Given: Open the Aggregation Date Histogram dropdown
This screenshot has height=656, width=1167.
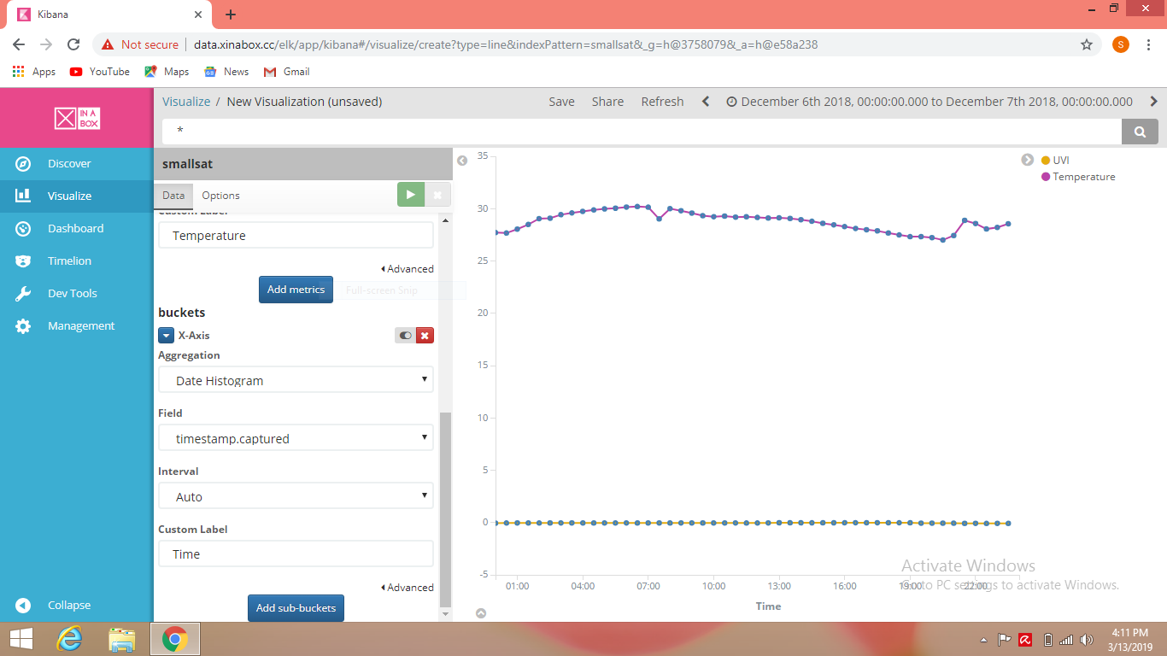Looking at the screenshot, I should click(296, 380).
